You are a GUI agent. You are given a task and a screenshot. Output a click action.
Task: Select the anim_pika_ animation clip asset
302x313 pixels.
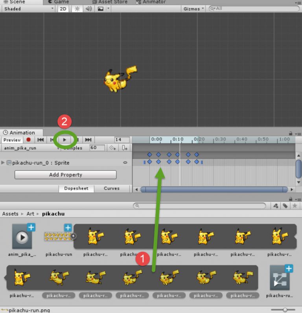tap(22, 240)
